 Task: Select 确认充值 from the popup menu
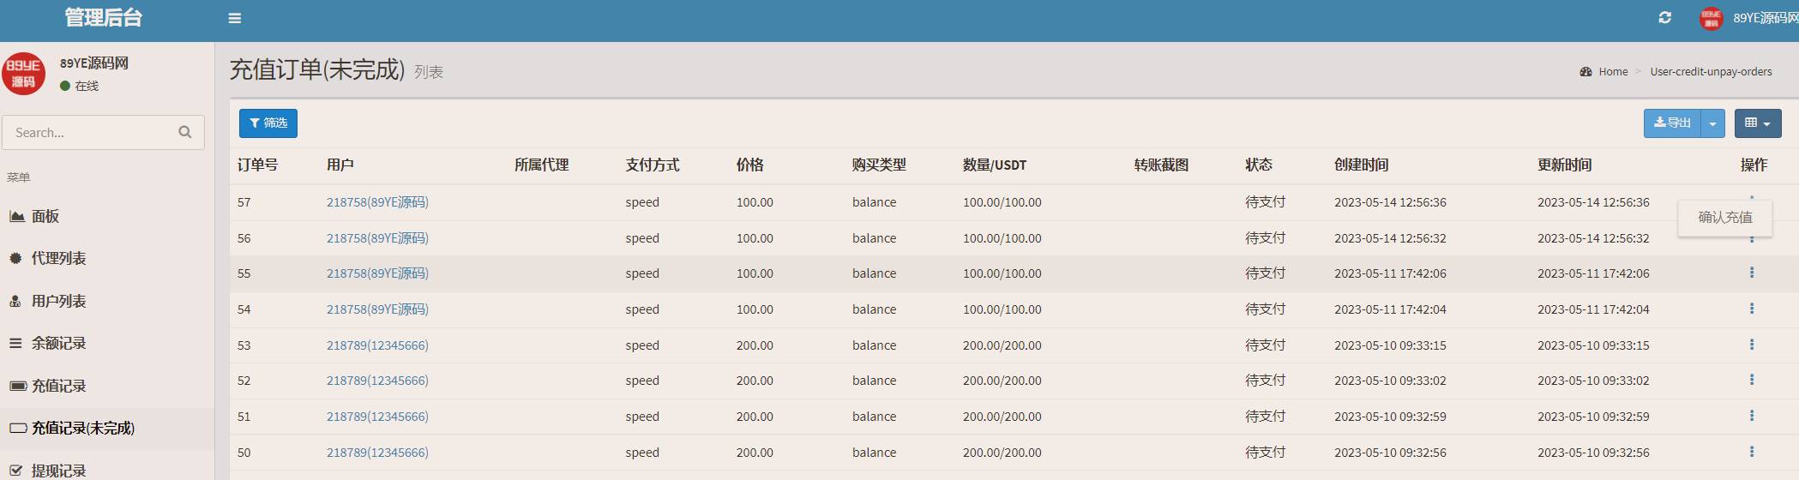(x=1724, y=218)
